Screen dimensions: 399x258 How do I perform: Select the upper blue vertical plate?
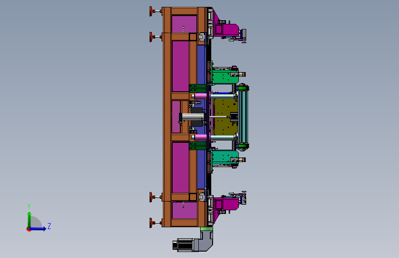click(201, 65)
